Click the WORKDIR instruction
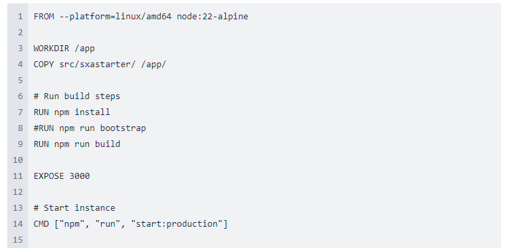The height and width of the screenshot is (248, 507). coord(51,49)
